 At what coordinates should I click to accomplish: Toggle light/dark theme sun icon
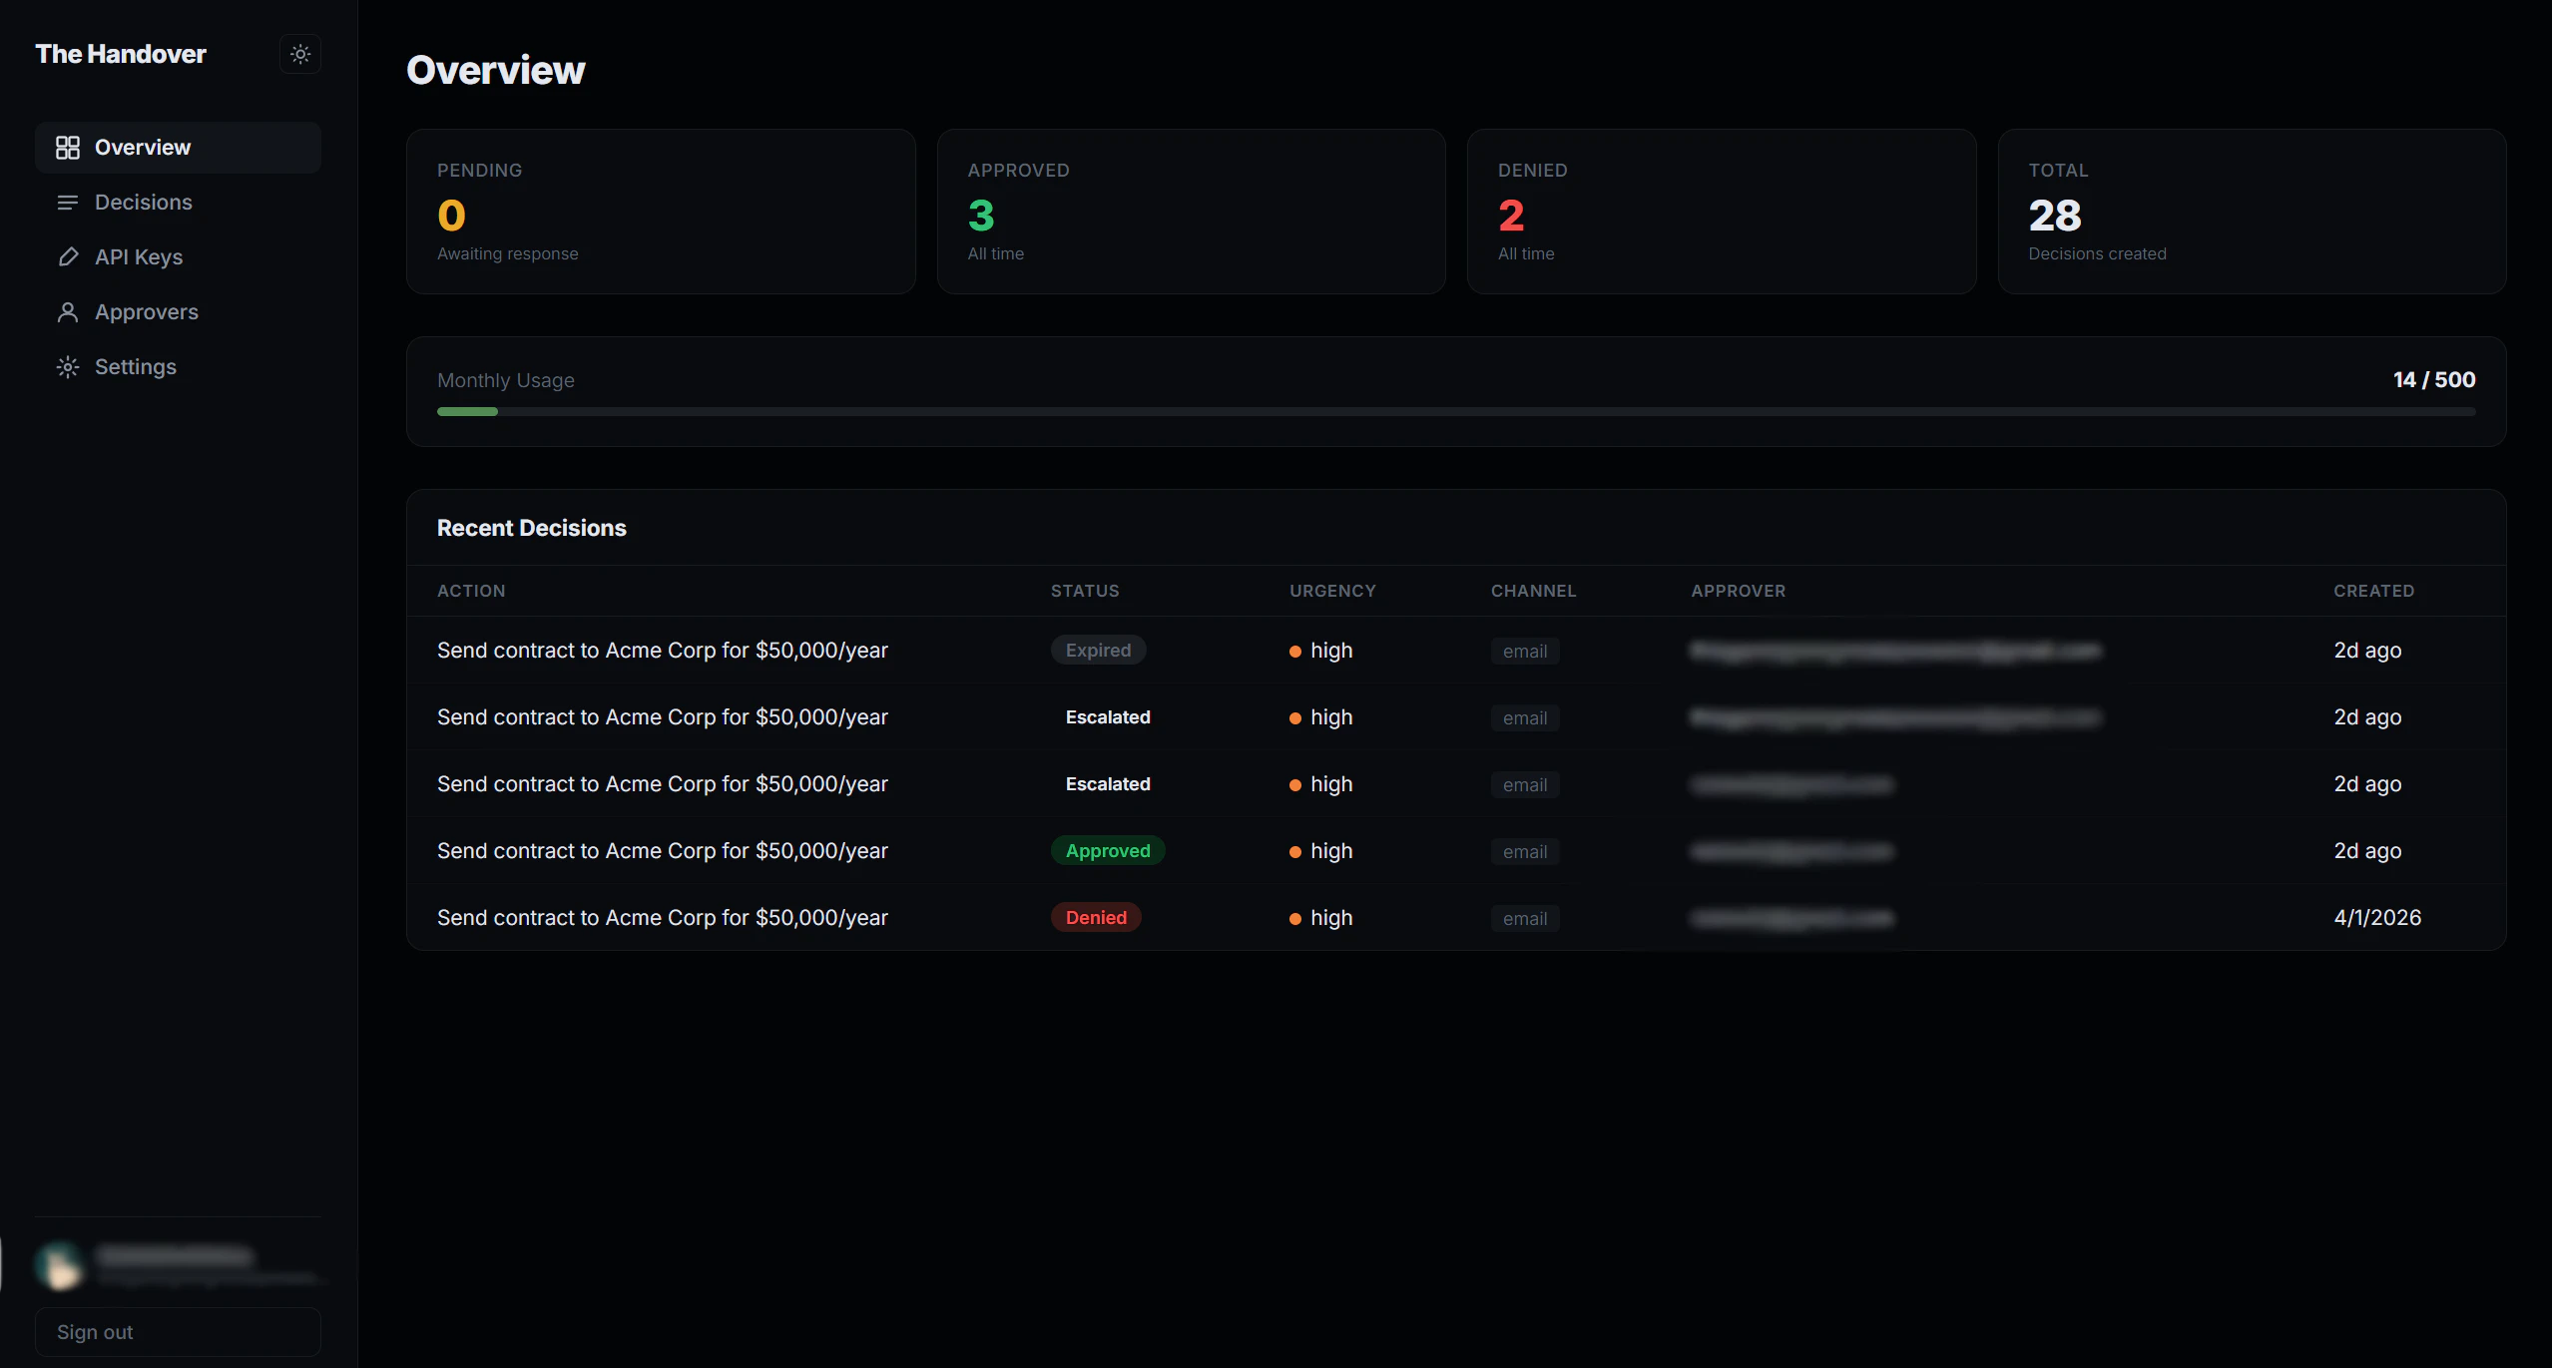pyautogui.click(x=300, y=54)
